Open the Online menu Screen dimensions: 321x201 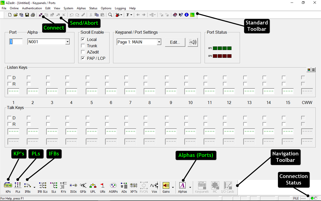coord(14,8)
